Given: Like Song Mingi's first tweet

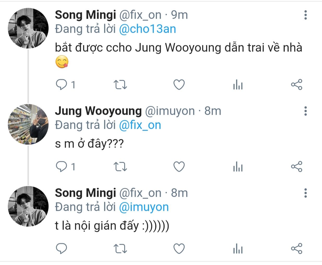Looking at the screenshot, I should coord(179,85).
